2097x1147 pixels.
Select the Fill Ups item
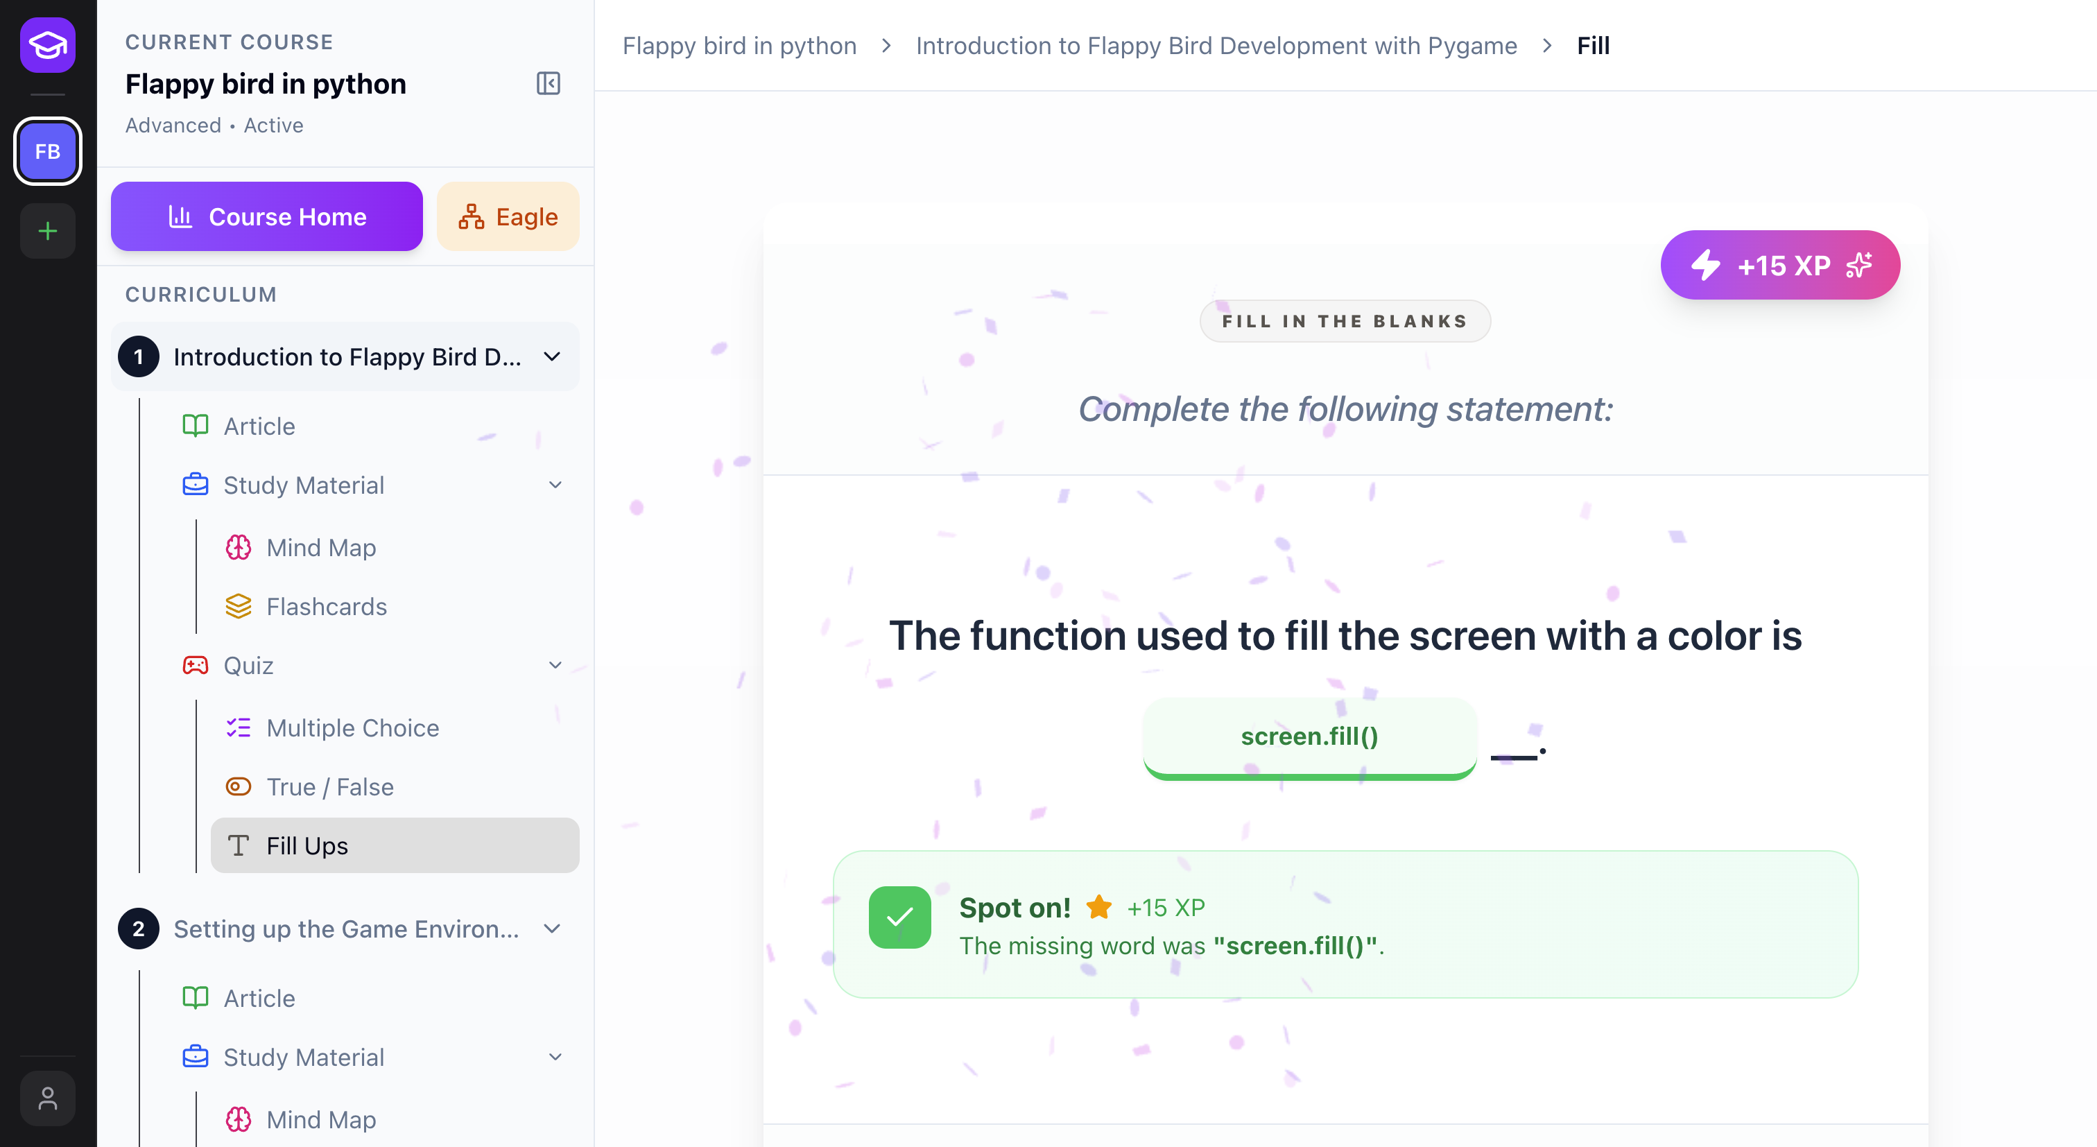coord(394,846)
